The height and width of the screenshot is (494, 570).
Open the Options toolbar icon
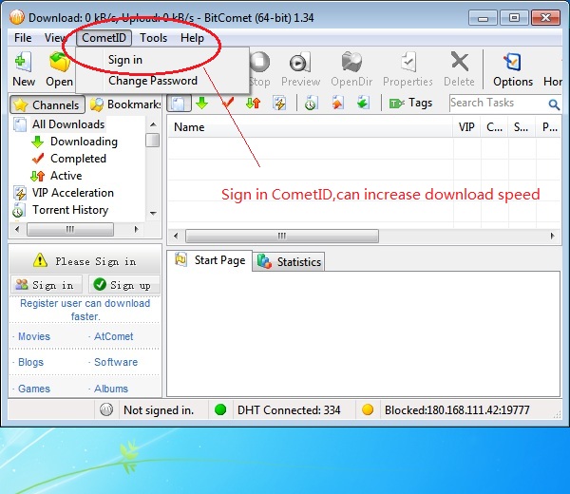pyautogui.click(x=512, y=64)
